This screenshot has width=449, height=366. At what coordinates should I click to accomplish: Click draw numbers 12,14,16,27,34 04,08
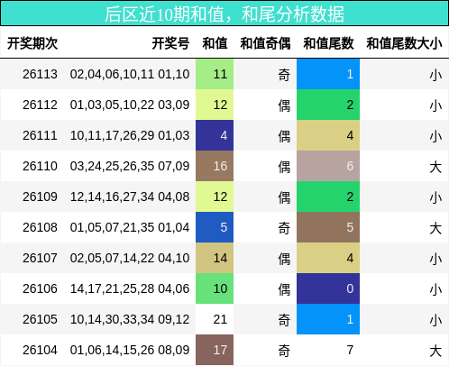[x=130, y=197]
